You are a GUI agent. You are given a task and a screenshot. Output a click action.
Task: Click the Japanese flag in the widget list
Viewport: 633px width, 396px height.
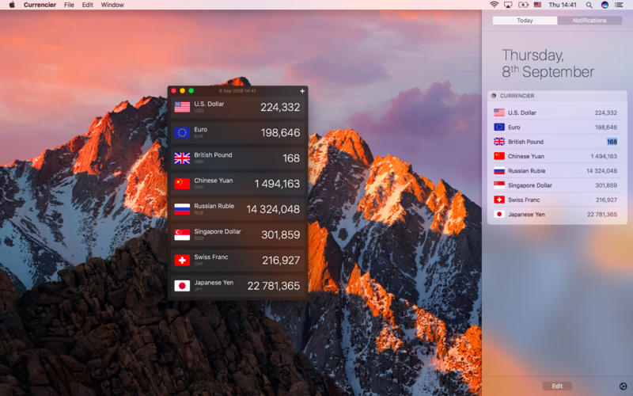click(x=499, y=214)
